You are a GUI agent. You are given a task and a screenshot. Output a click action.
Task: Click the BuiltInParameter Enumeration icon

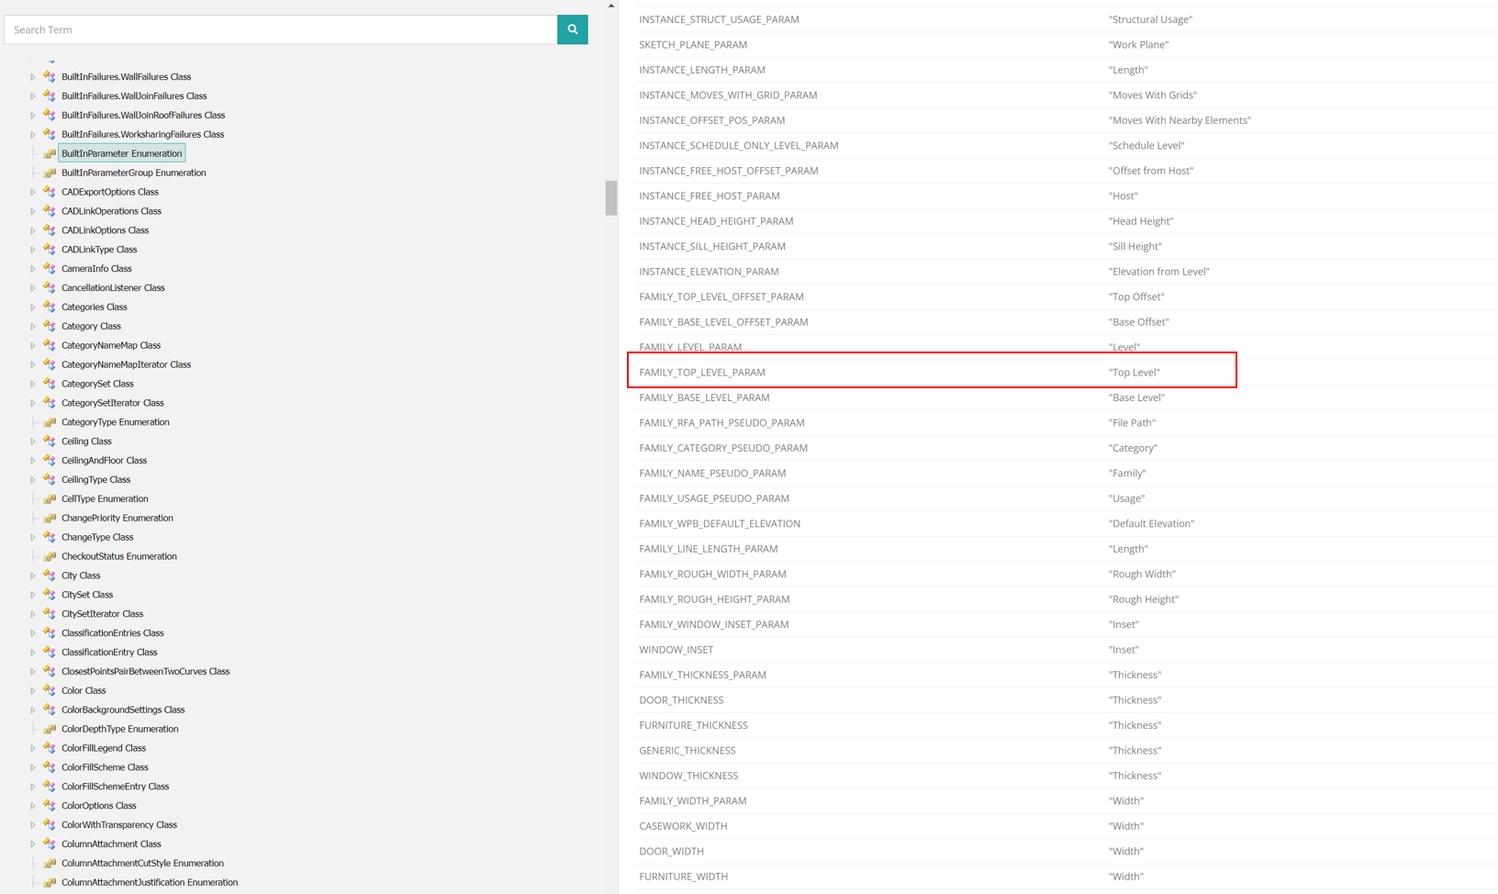(50, 153)
